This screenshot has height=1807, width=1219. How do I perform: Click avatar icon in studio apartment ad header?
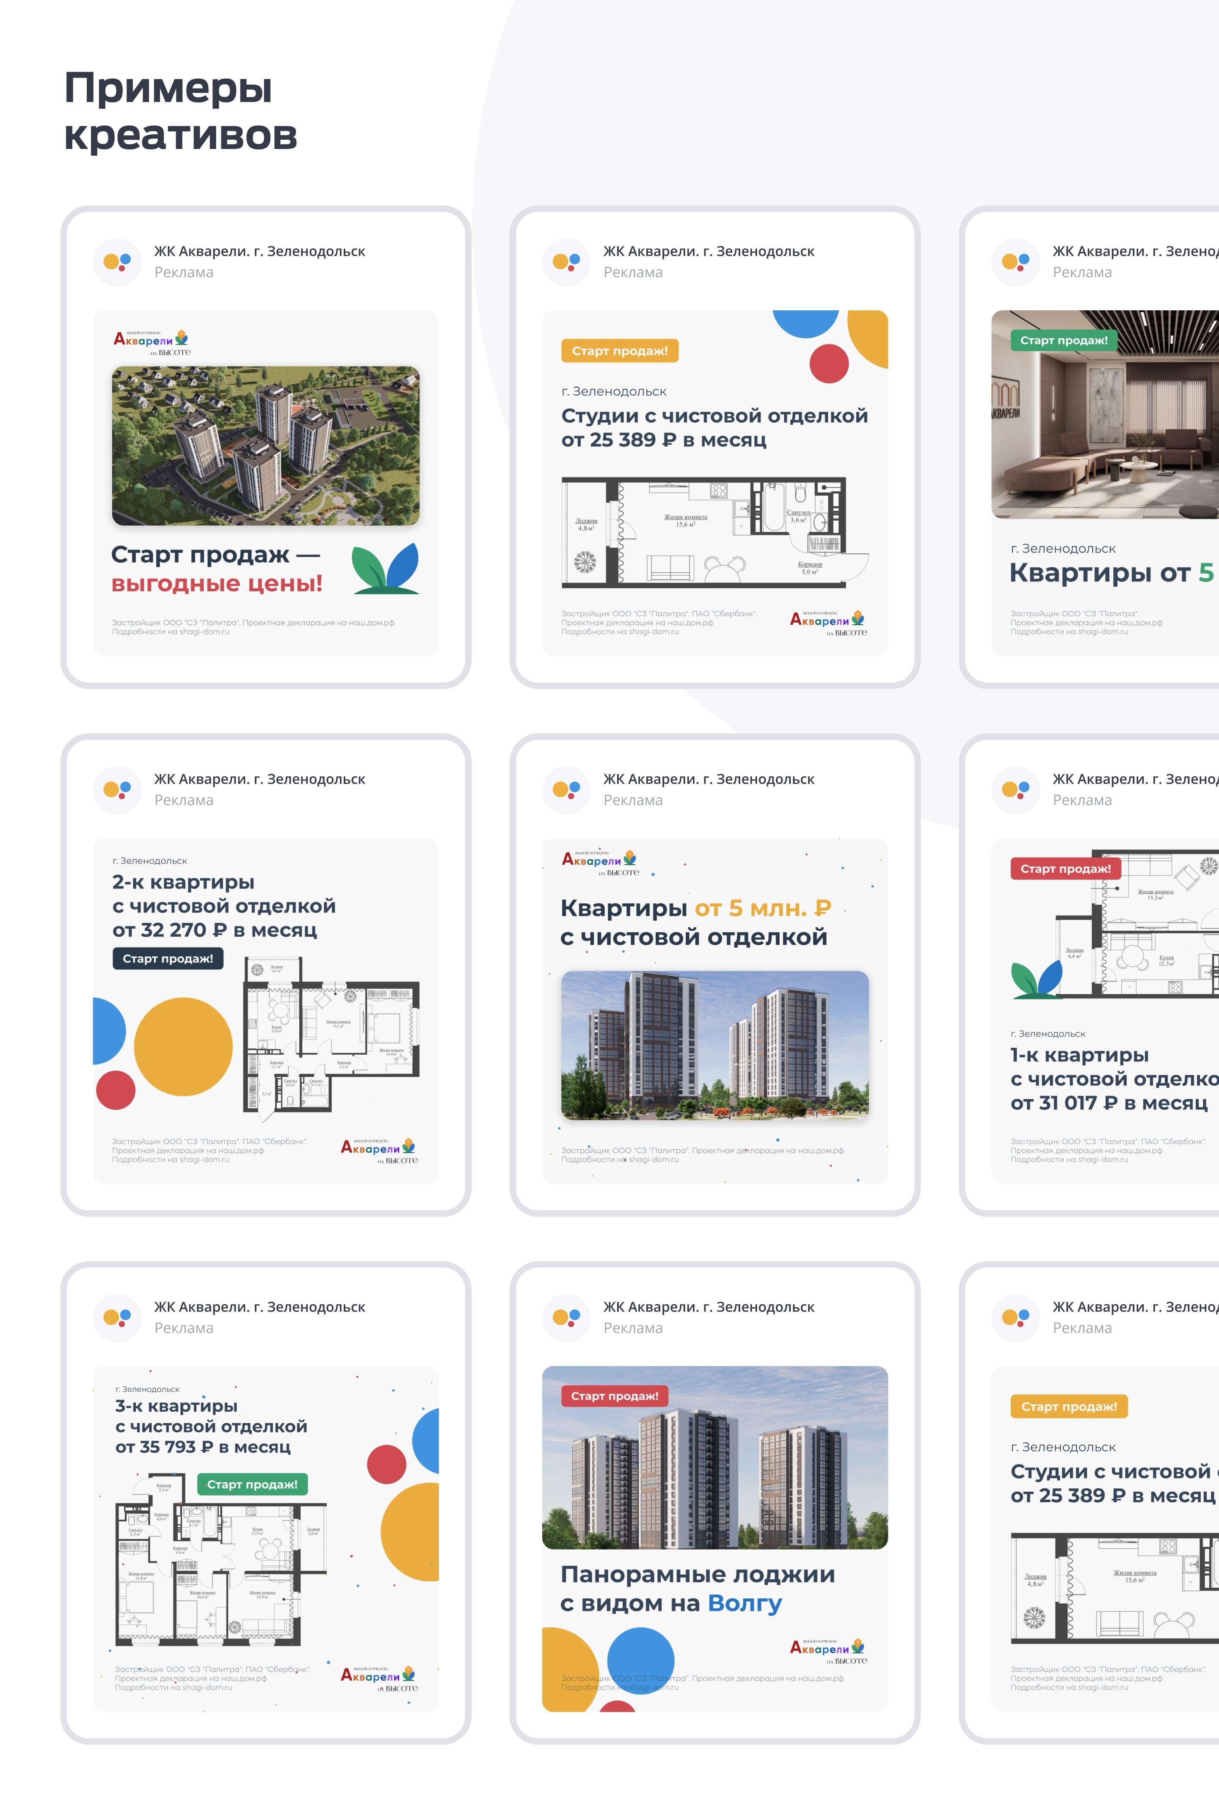coord(566,262)
